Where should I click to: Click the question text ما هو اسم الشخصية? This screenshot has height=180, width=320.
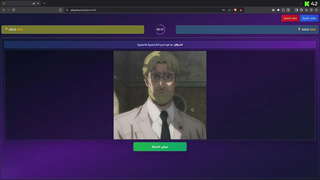160,45
